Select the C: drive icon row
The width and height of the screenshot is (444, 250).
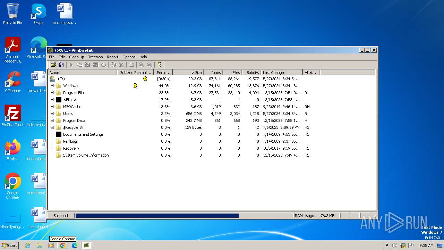click(52, 79)
